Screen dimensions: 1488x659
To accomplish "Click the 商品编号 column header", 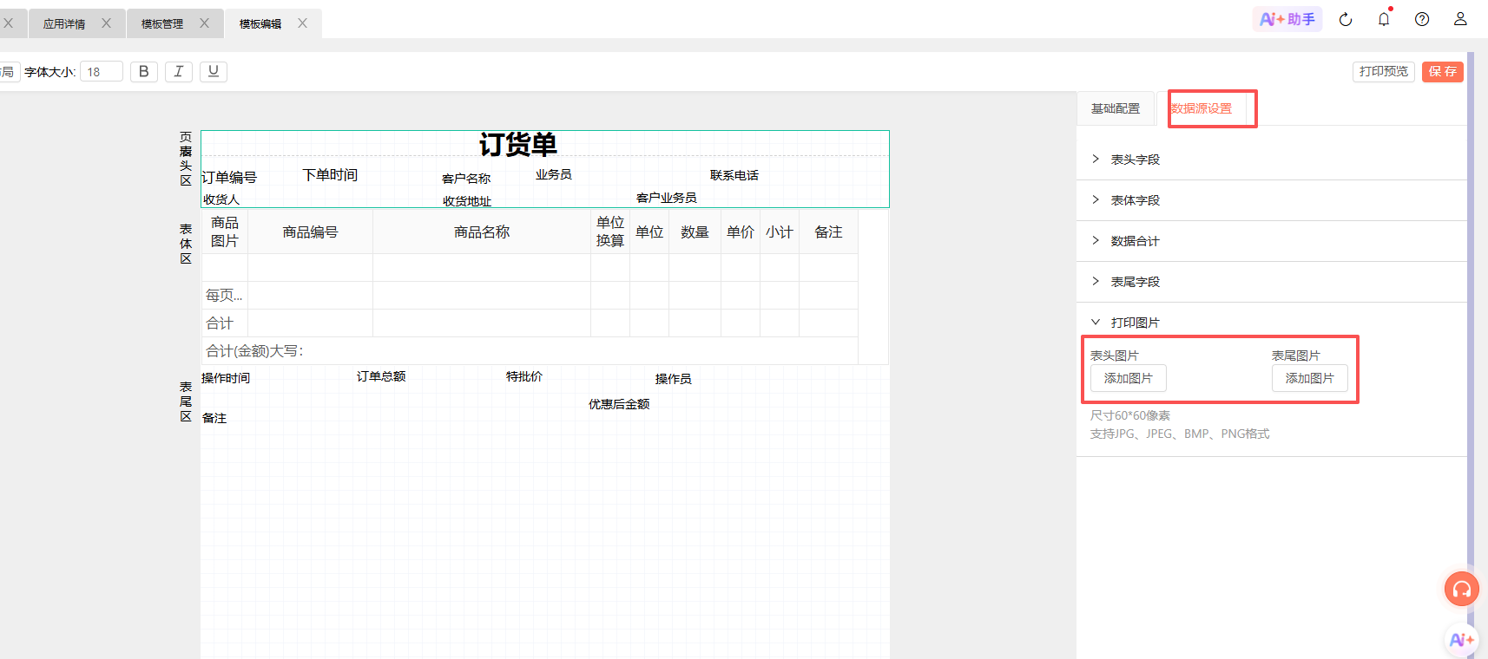I will pyautogui.click(x=311, y=232).
